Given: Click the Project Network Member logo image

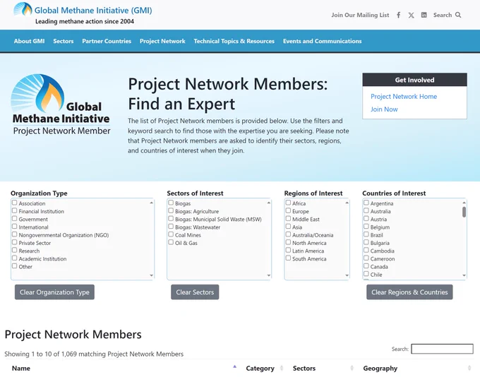Looking at the screenshot, I should pyautogui.click(x=61, y=104).
